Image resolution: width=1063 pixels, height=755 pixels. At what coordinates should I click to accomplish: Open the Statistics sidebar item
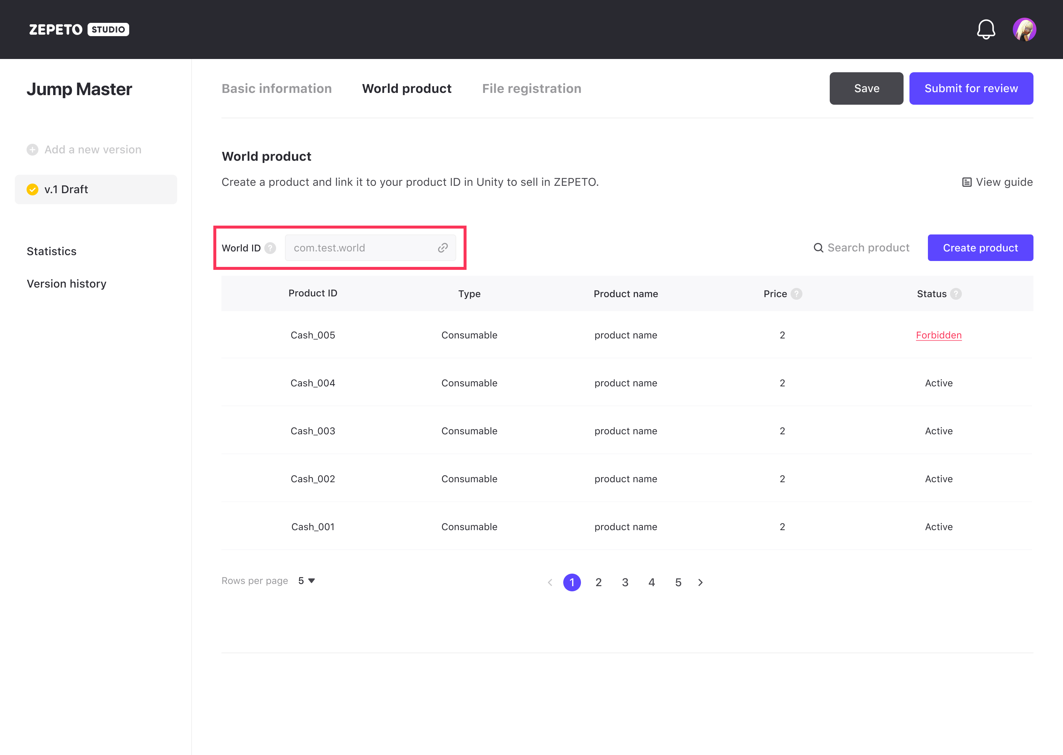pos(52,251)
